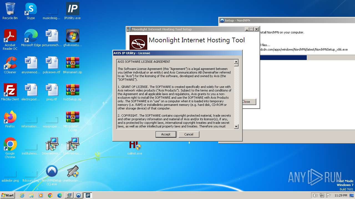
Task: Open Windows Media Player from taskbar
Action: pos(41,195)
